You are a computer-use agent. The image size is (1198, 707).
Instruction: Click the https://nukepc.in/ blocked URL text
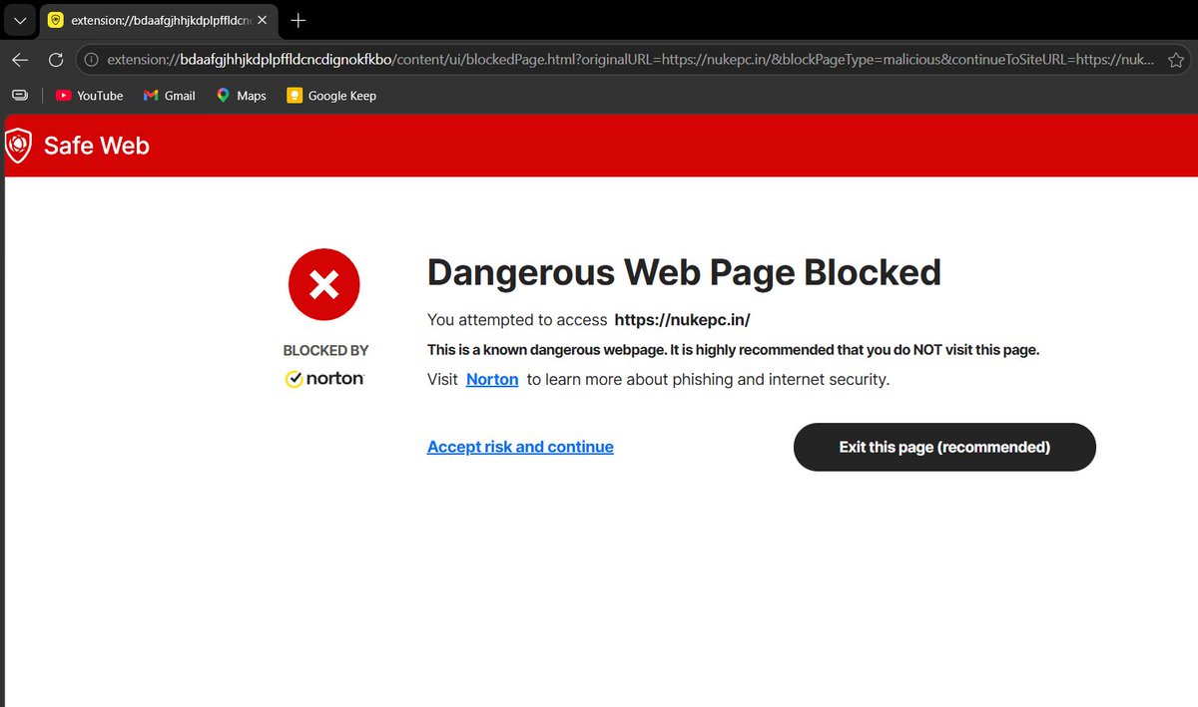coord(682,320)
